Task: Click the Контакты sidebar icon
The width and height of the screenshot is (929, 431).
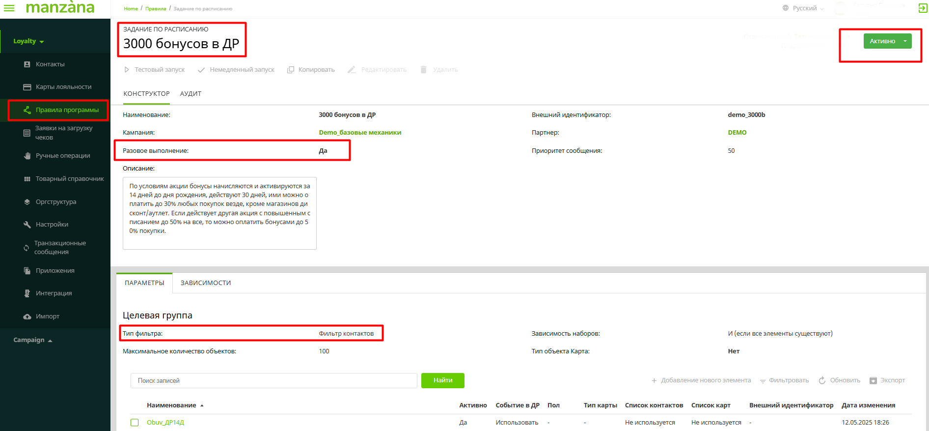Action: click(27, 64)
